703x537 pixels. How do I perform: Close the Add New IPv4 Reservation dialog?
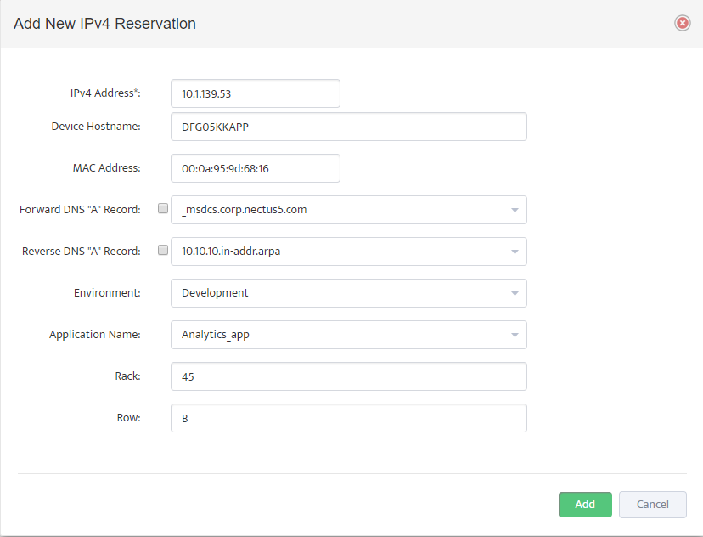point(683,23)
